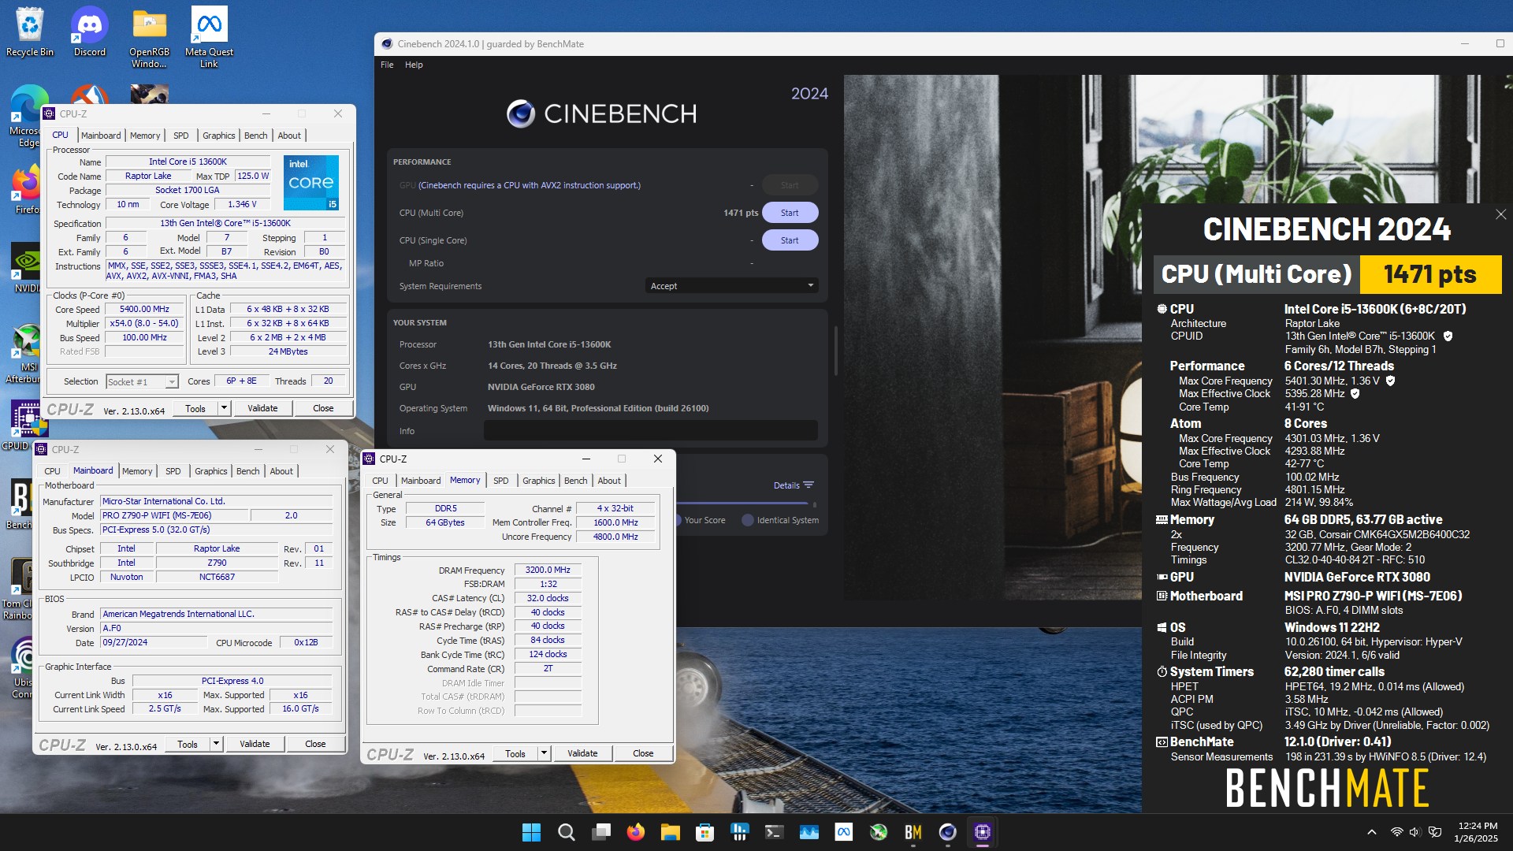Open the Discord desktop shortcut

[90, 32]
